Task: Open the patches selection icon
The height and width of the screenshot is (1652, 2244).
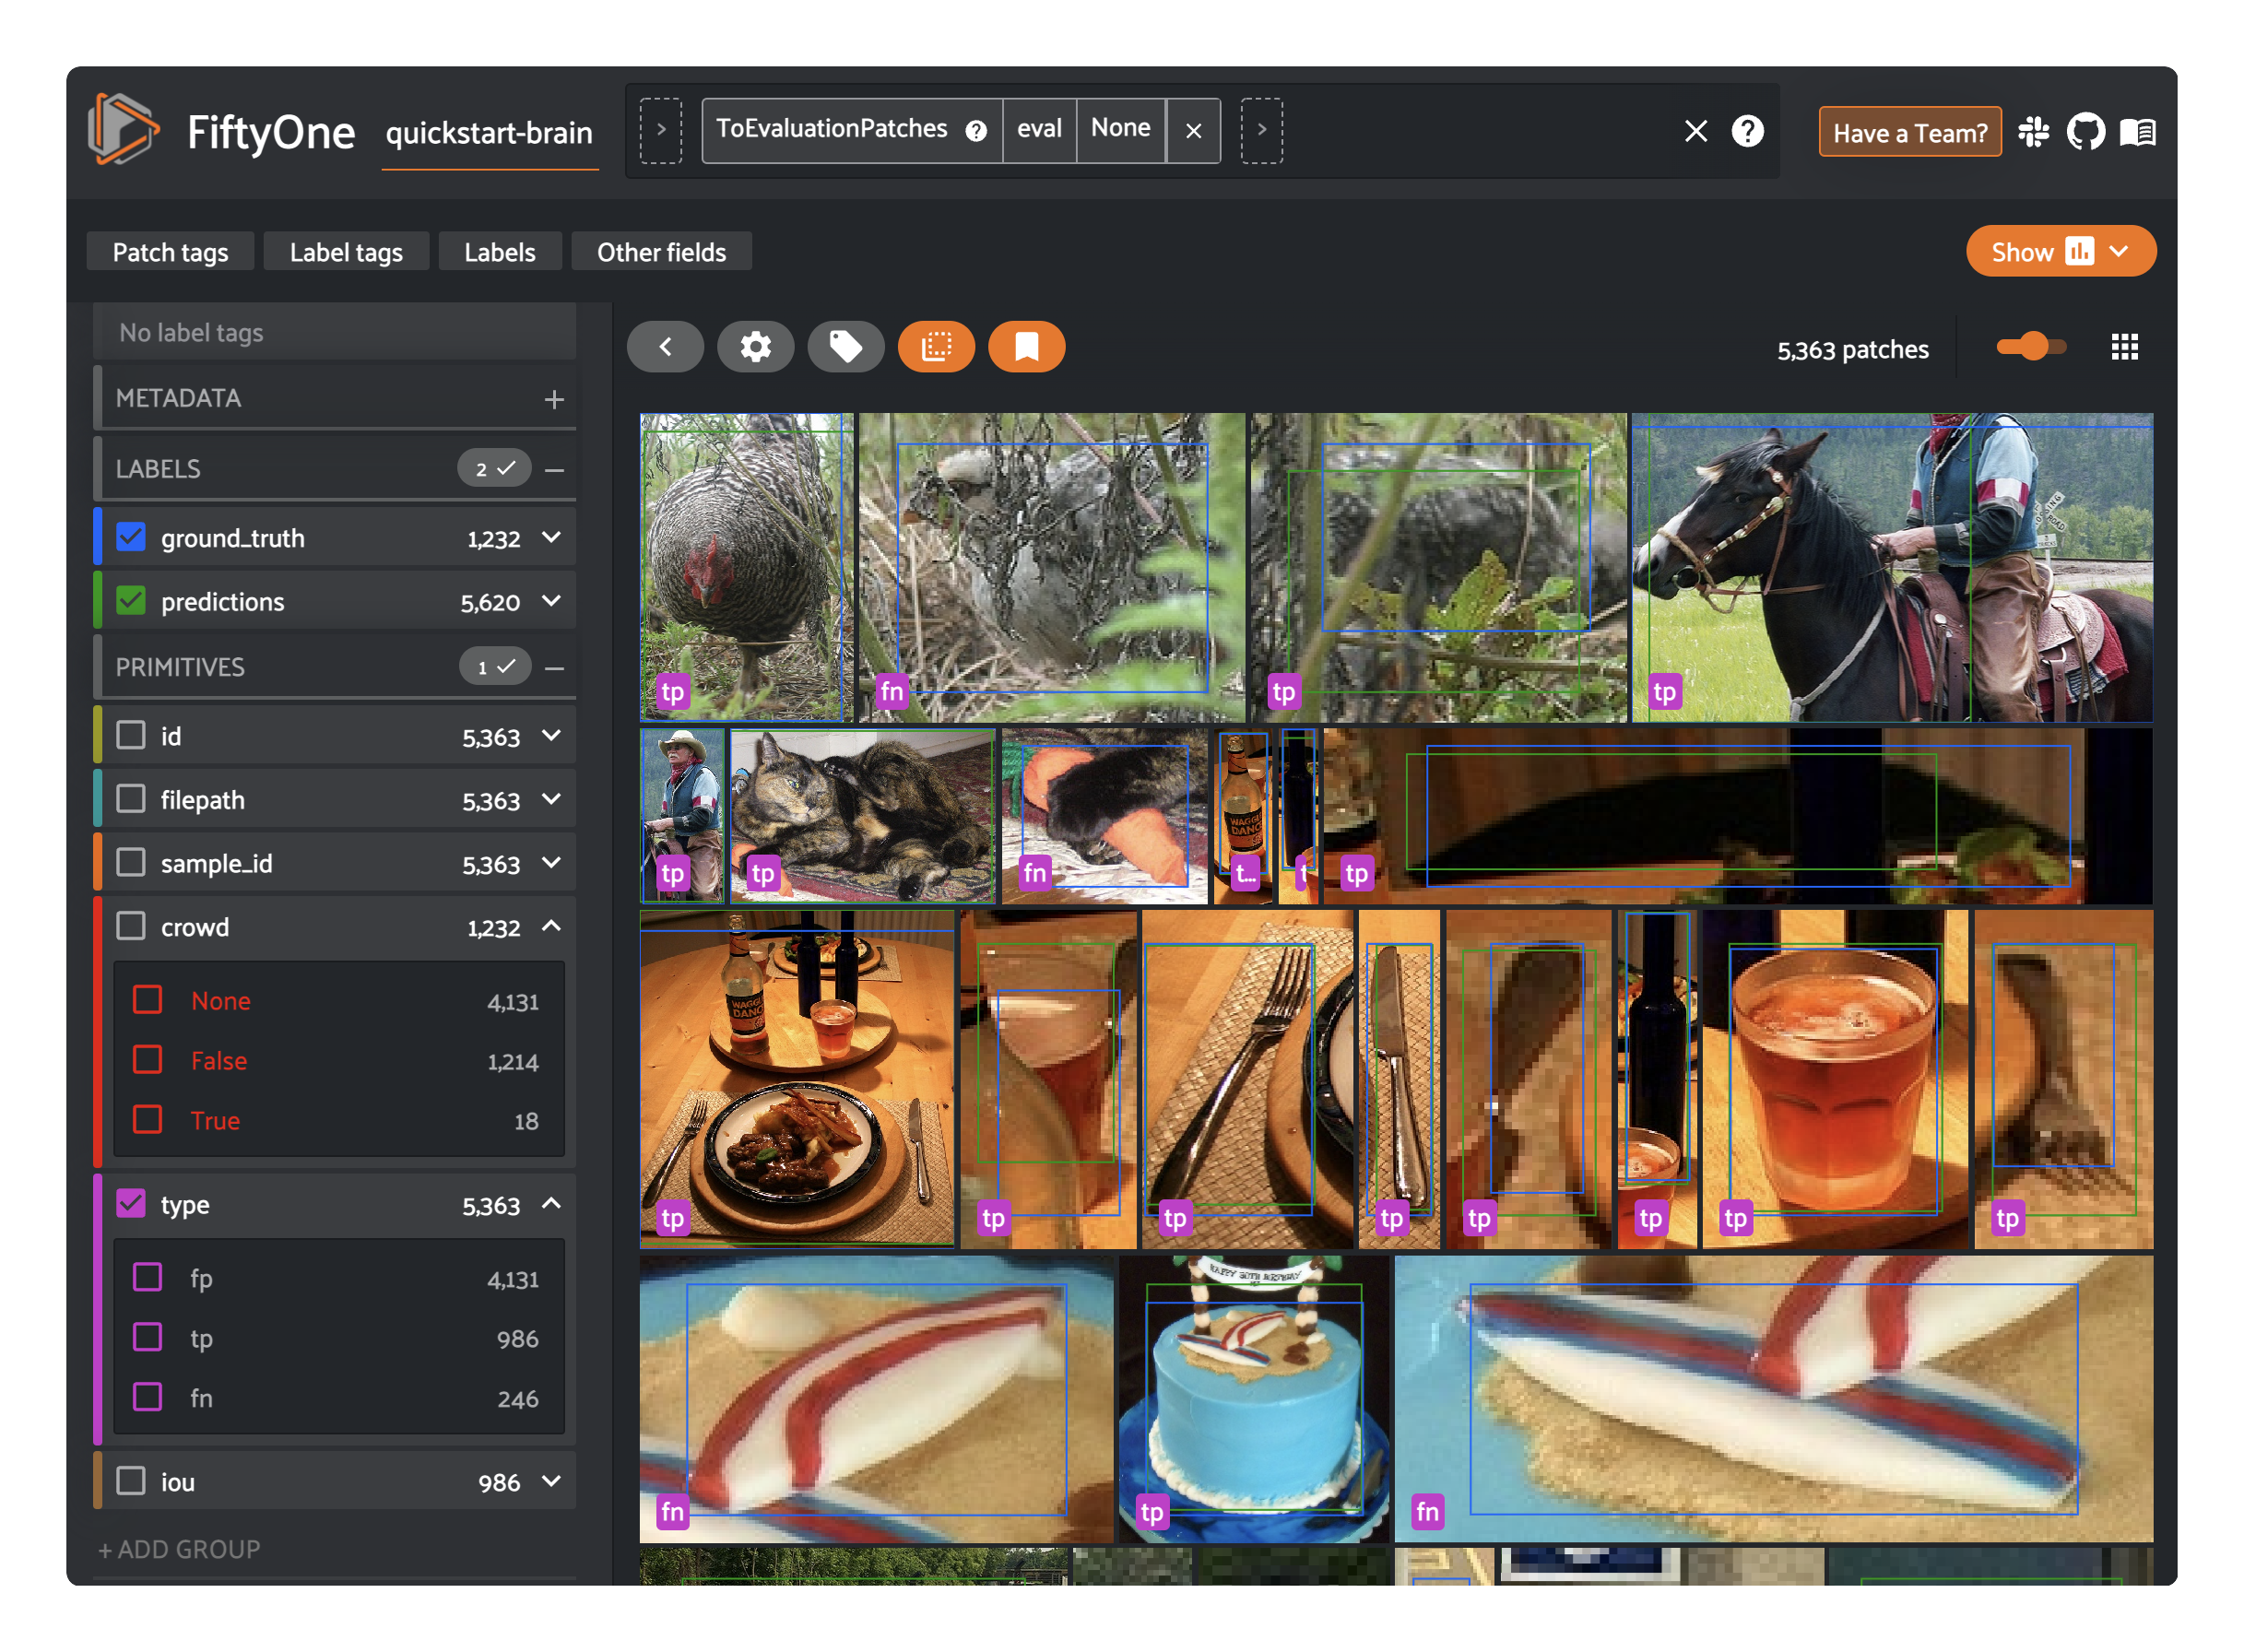Action: 936,347
